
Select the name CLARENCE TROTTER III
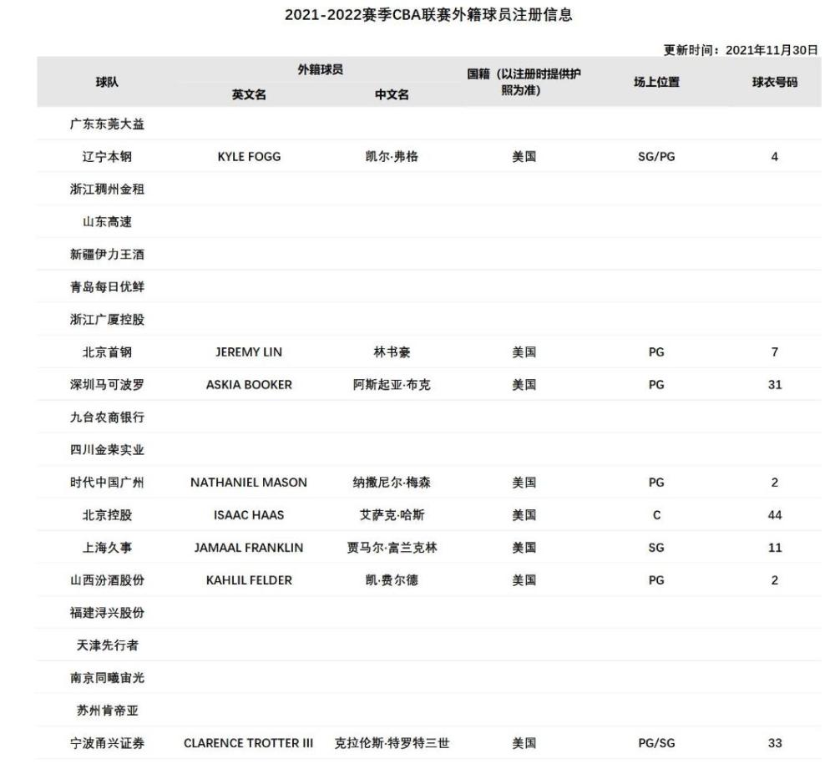(249, 743)
